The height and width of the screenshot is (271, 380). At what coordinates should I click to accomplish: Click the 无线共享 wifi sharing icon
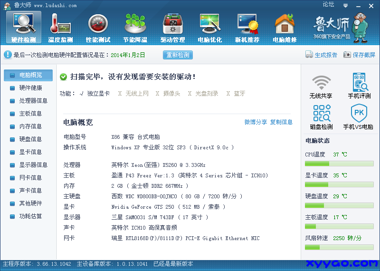point(321,86)
